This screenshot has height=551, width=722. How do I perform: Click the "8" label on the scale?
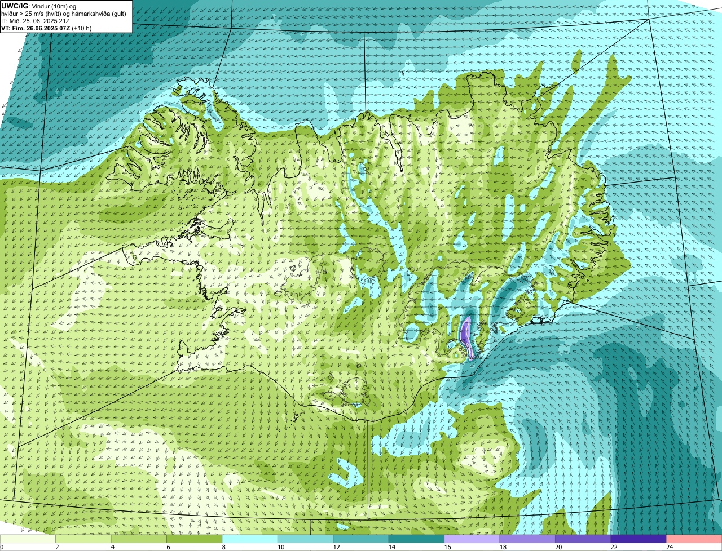click(x=223, y=547)
